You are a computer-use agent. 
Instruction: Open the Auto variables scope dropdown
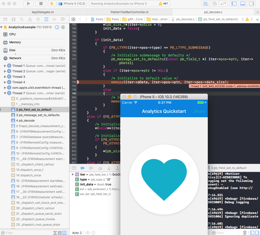(x=77, y=233)
